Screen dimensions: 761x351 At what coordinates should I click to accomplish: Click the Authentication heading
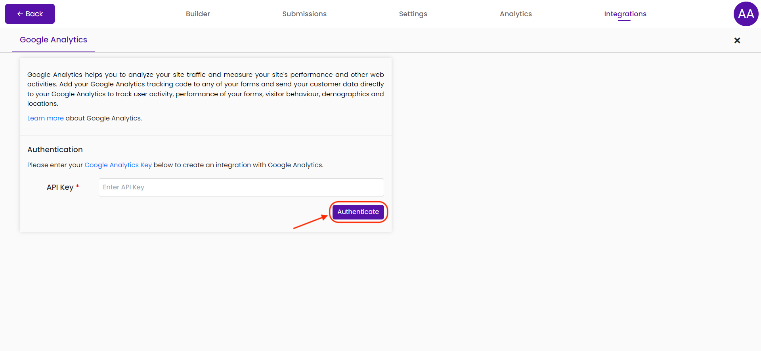coord(55,149)
